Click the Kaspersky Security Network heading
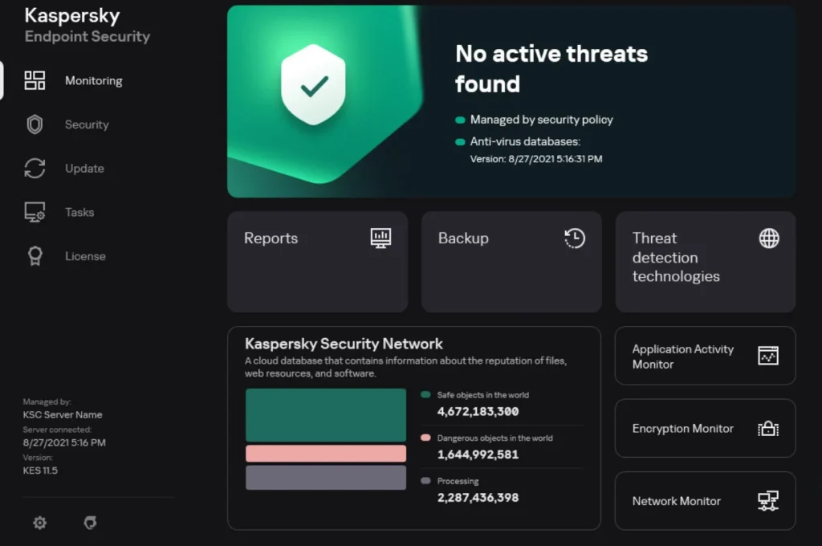Screen dimensions: 822x546 (x=344, y=344)
